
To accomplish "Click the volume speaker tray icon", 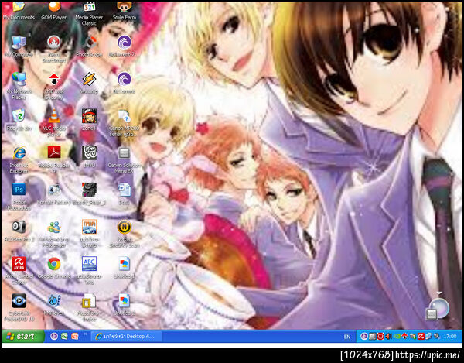I will point(389,337).
